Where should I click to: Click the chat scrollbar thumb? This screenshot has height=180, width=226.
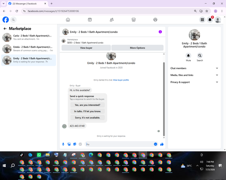(x=164, y=99)
